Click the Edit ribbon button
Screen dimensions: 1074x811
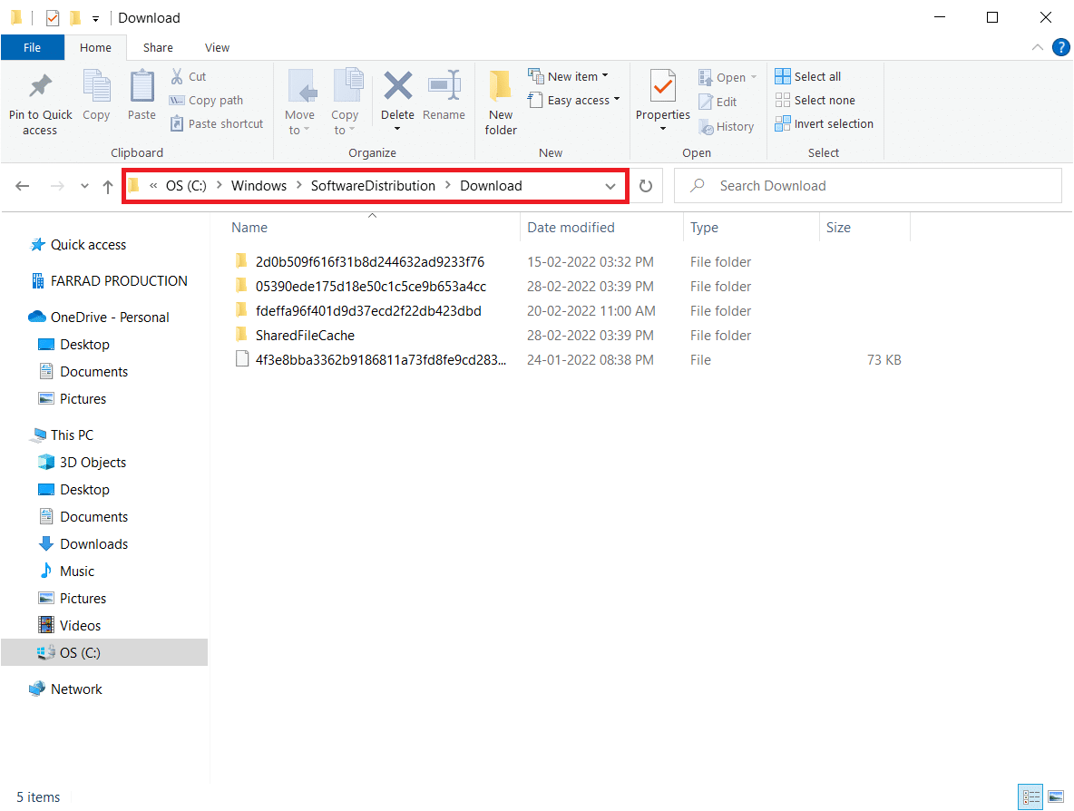coord(718,103)
